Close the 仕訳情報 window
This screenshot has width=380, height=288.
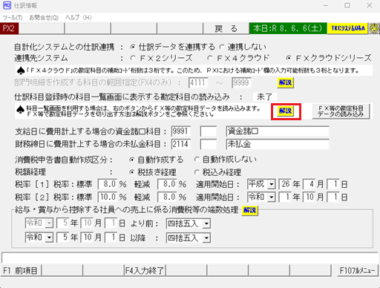pyautogui.click(x=370, y=5)
